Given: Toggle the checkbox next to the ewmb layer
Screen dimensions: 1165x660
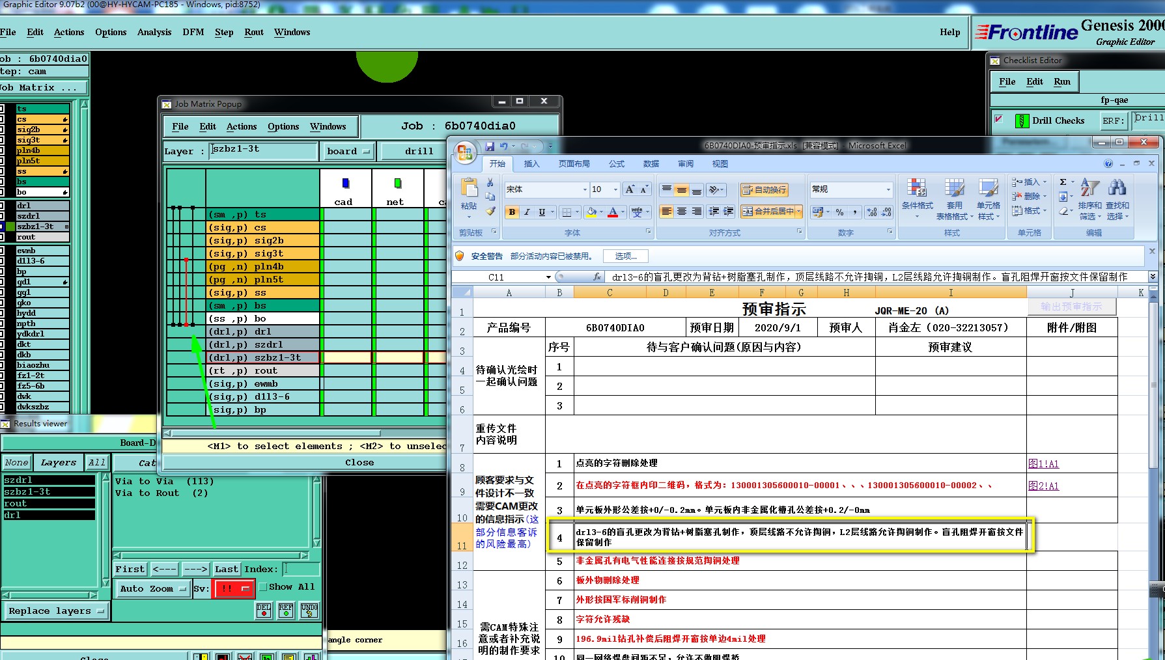Looking at the screenshot, I should point(2,251).
